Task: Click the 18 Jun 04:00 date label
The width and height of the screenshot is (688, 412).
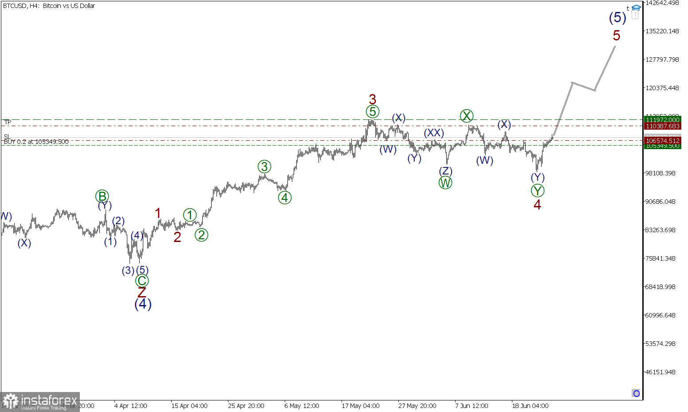Action: [530, 406]
